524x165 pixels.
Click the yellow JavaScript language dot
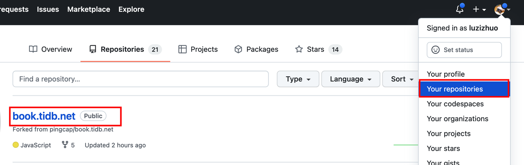(x=16, y=145)
